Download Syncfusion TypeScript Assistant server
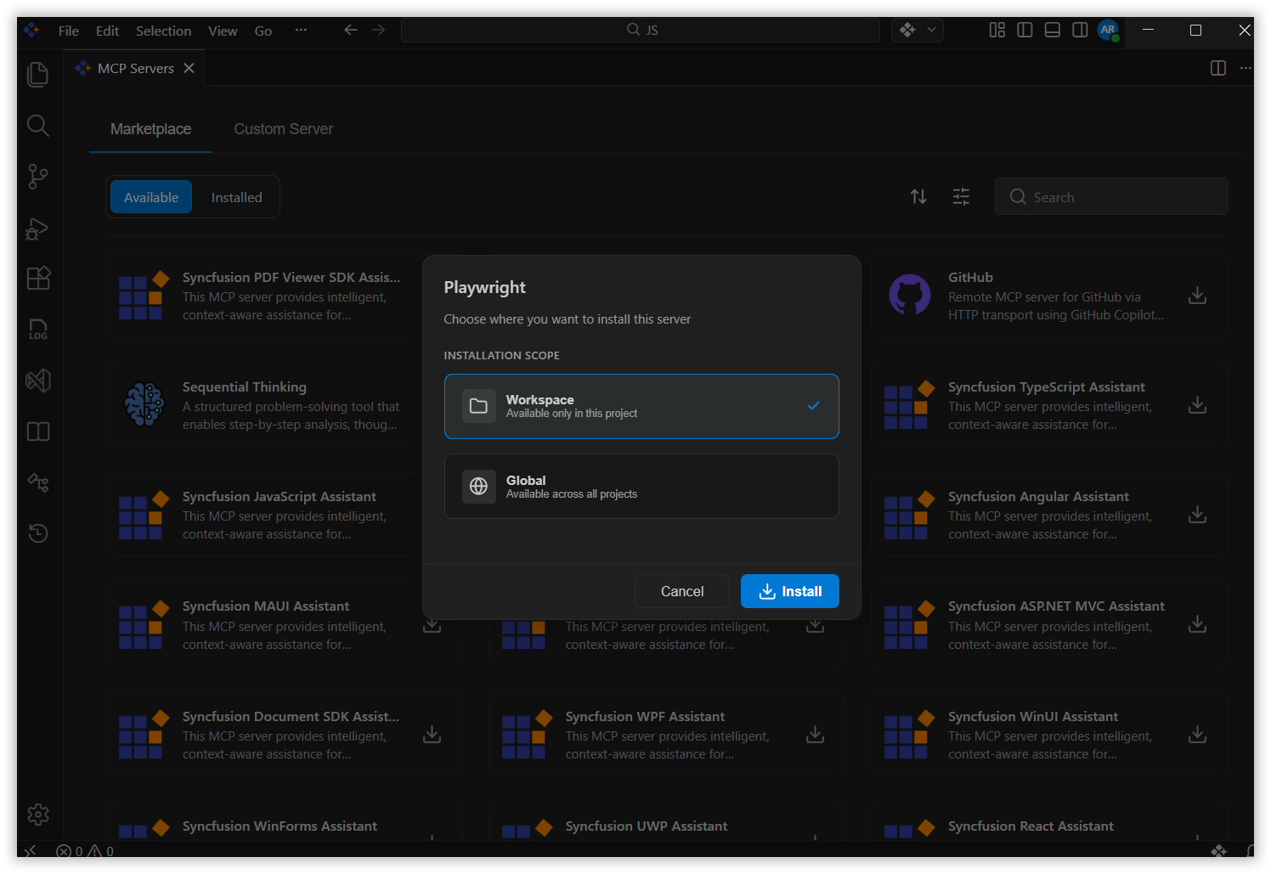This screenshot has height=874, width=1271. pyautogui.click(x=1197, y=405)
